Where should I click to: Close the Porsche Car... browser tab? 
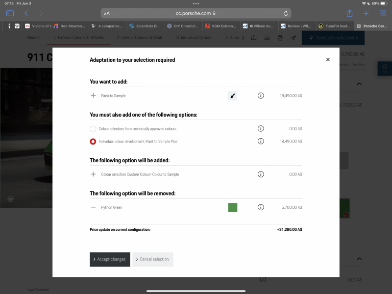point(359,26)
